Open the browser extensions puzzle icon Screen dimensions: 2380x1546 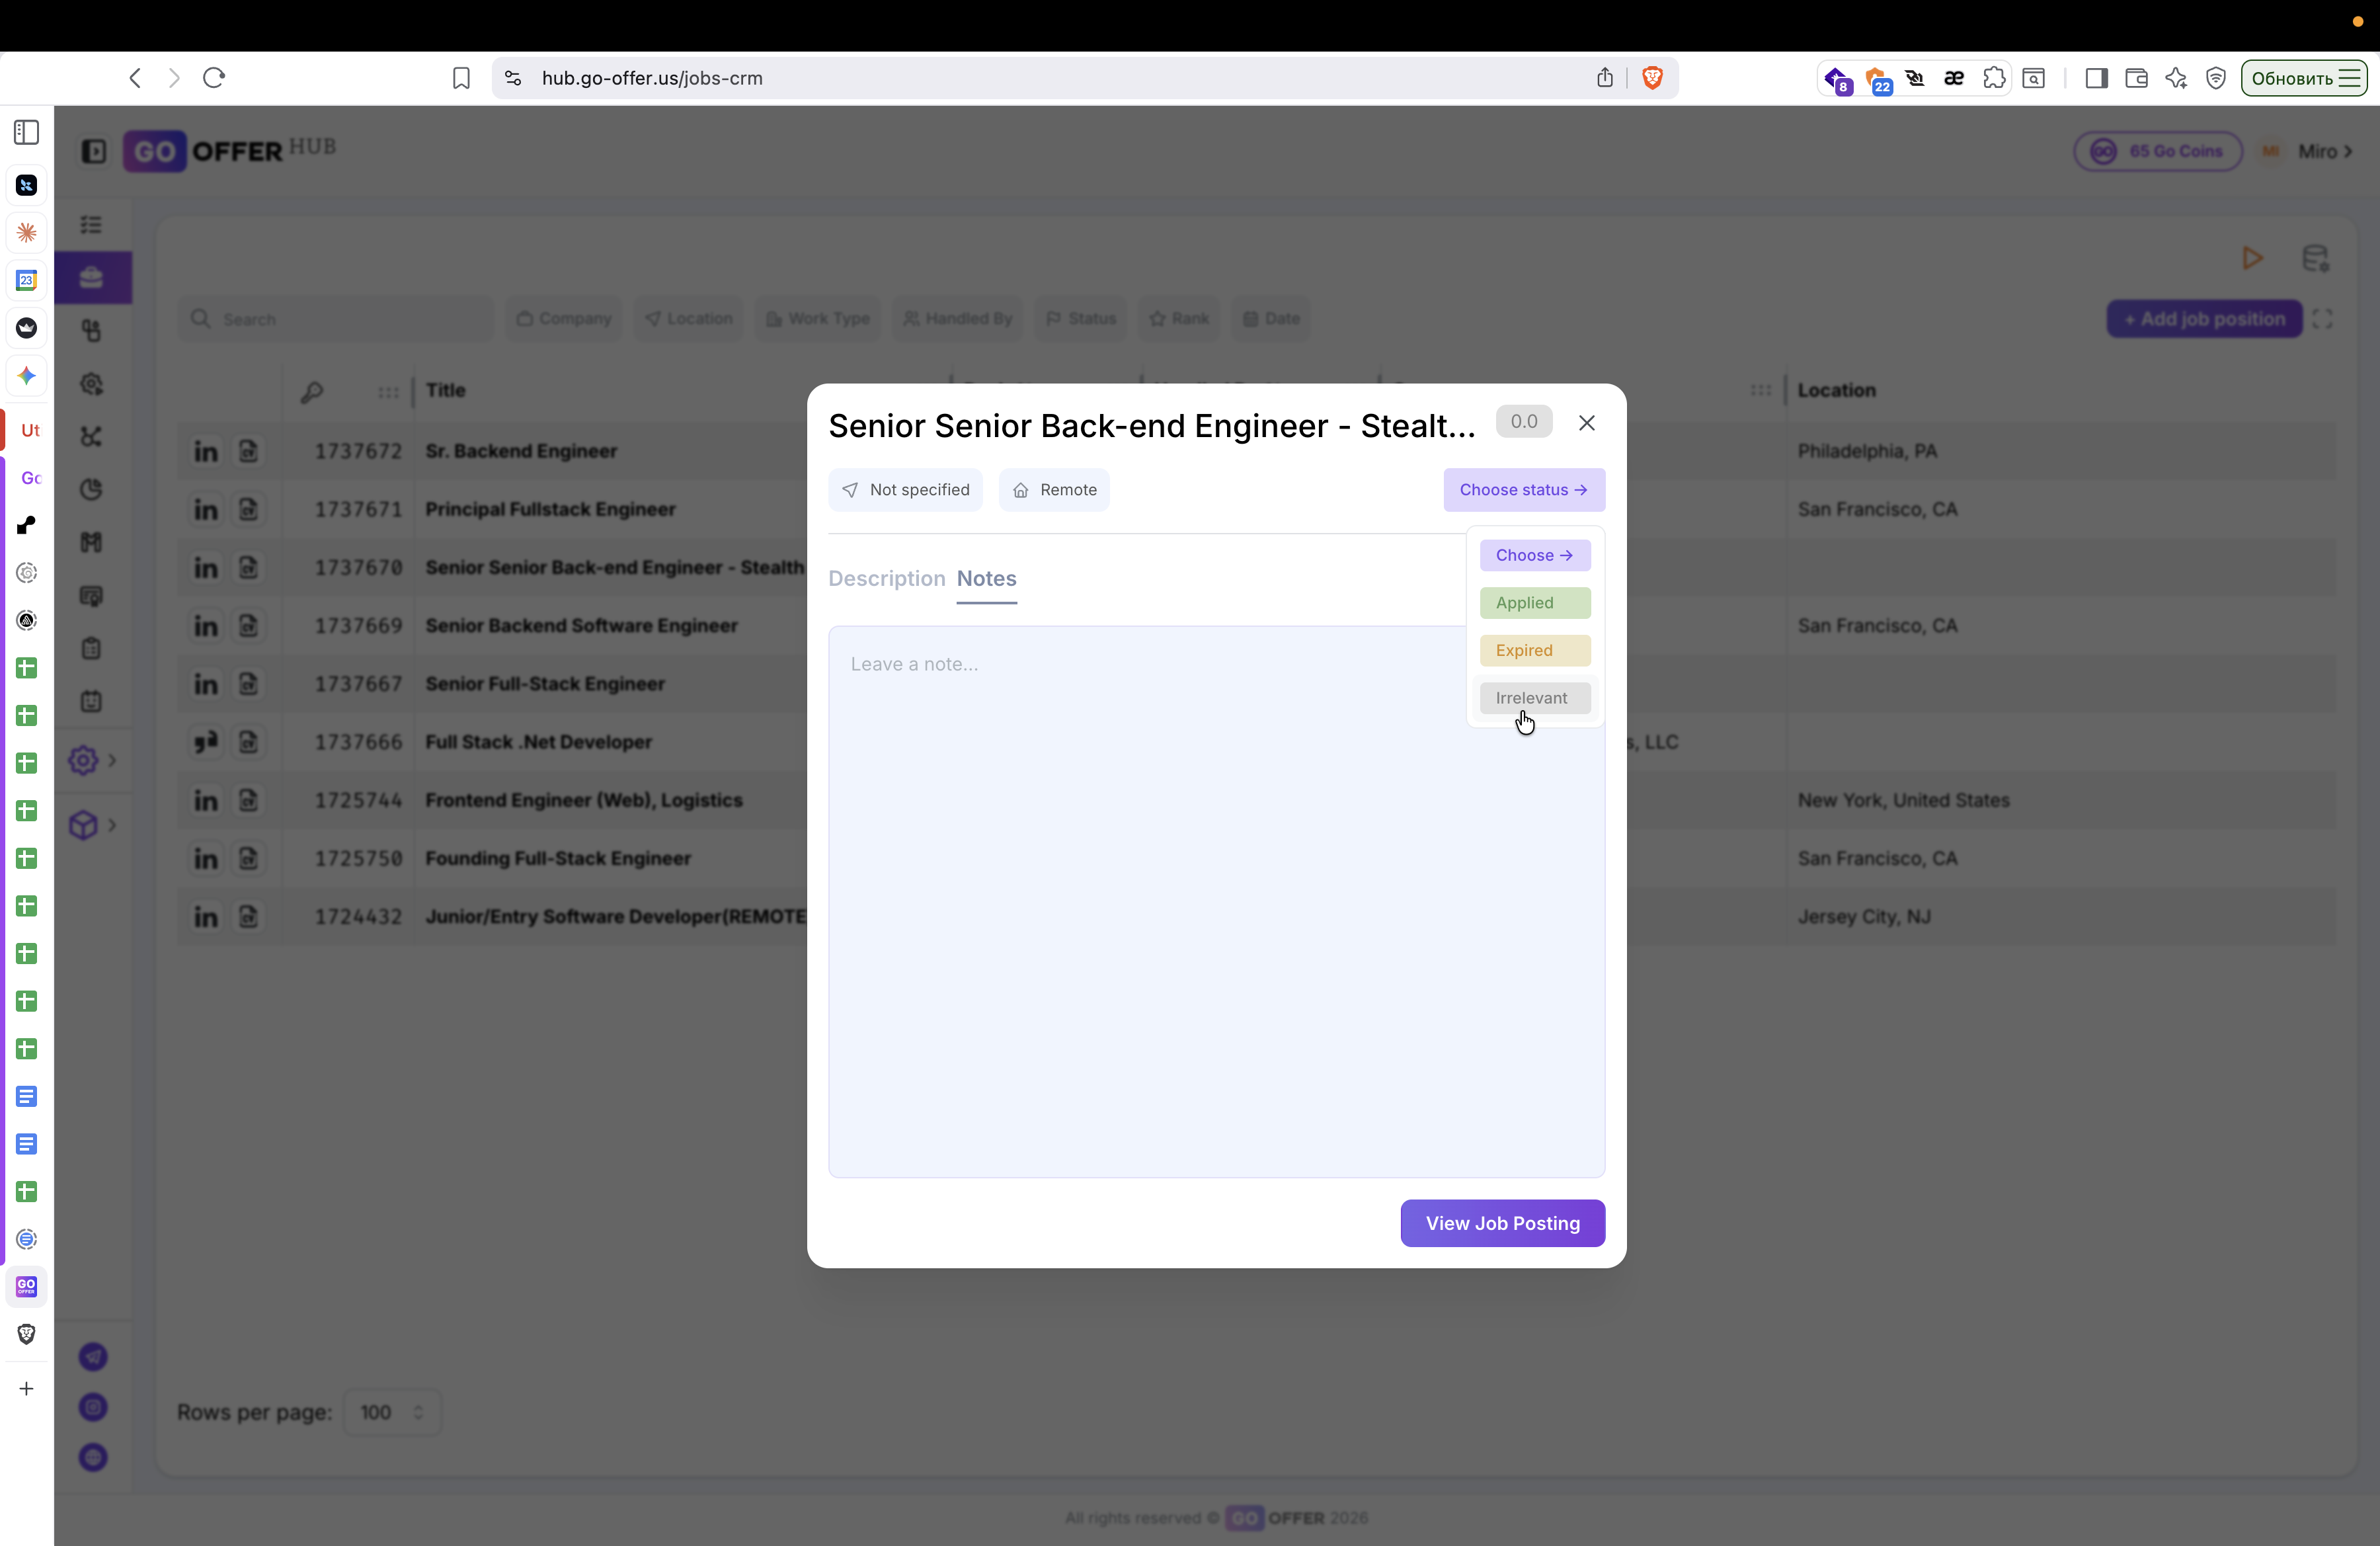tap(1993, 78)
